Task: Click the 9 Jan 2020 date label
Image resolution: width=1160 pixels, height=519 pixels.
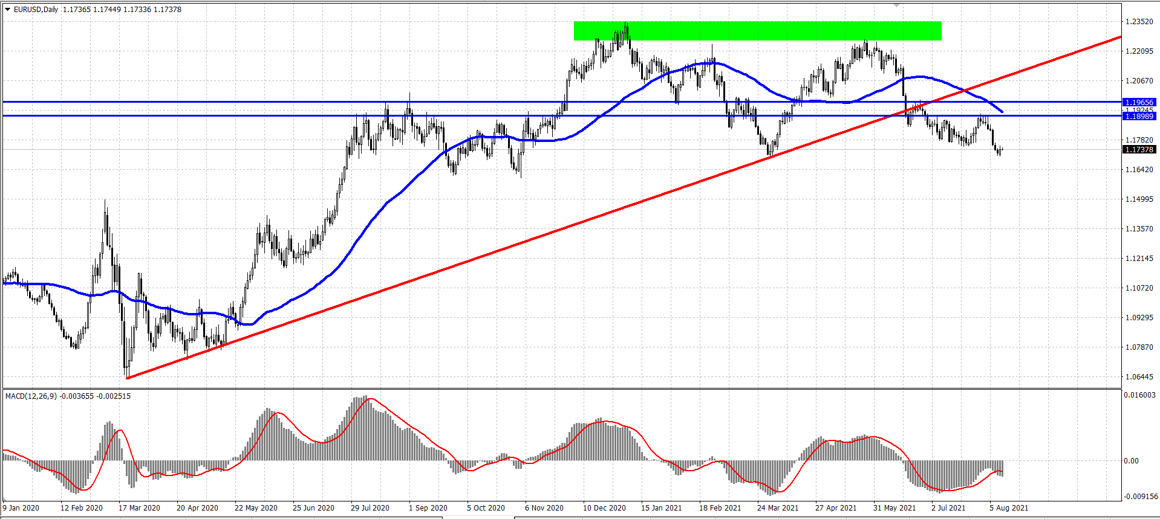Action: click(21, 508)
